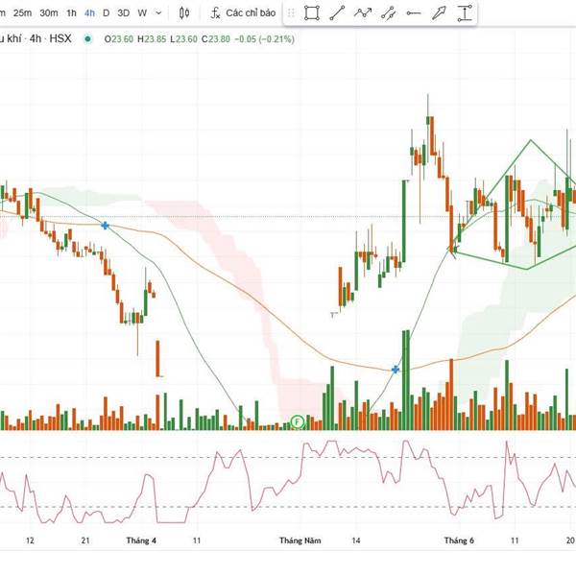This screenshot has height=576, width=576.
Task: Select the 3D timeframe
Action: 124,13
